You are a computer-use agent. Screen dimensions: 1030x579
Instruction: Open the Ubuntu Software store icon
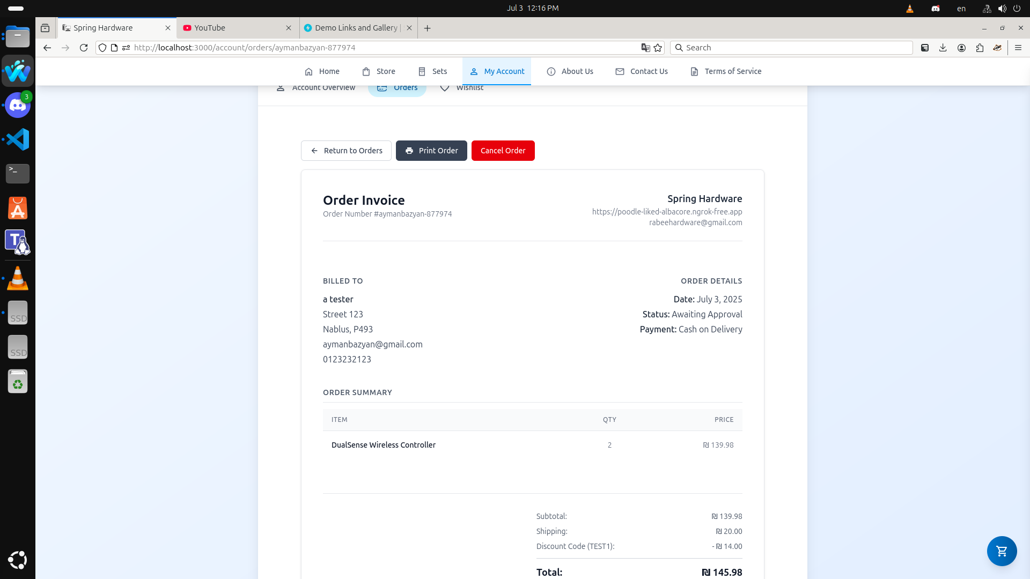point(18,208)
